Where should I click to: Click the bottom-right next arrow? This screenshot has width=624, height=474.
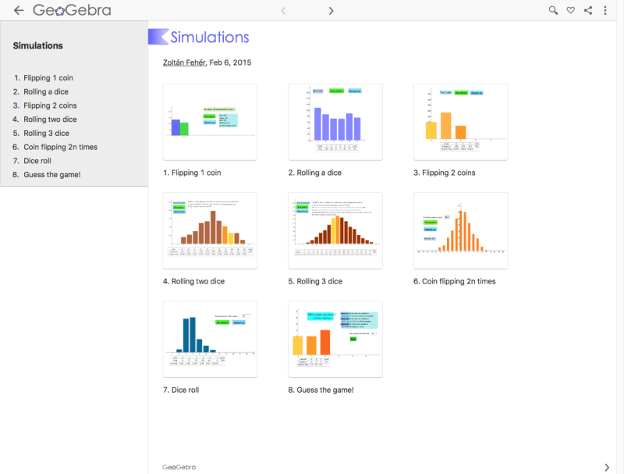(x=607, y=467)
